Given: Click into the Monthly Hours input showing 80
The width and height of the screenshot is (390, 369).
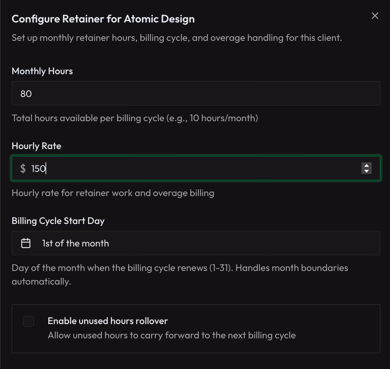Looking at the screenshot, I should tap(196, 93).
